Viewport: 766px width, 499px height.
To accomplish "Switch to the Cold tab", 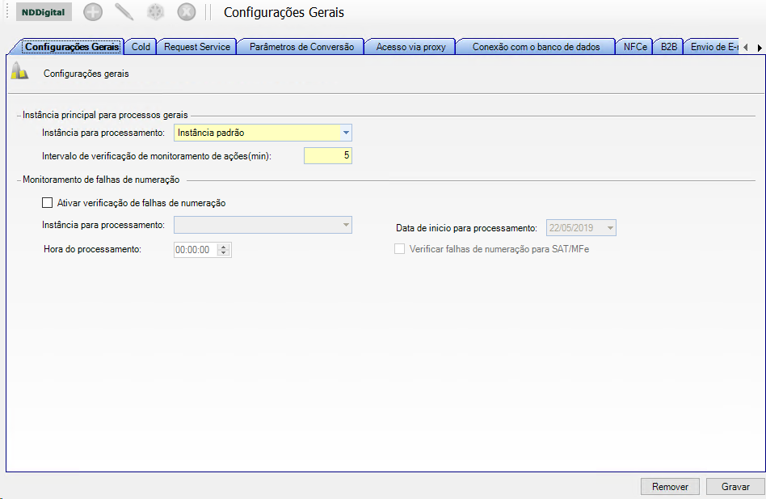I will 141,47.
